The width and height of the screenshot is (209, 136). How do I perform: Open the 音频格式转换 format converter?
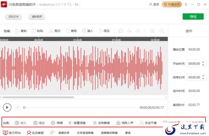[109, 133]
